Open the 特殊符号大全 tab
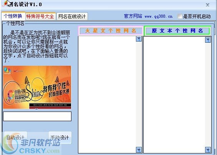The image size is (217, 155). tap(41, 17)
